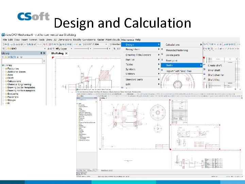
Task: Choose Shaft fillet
Action: (x=219, y=80)
